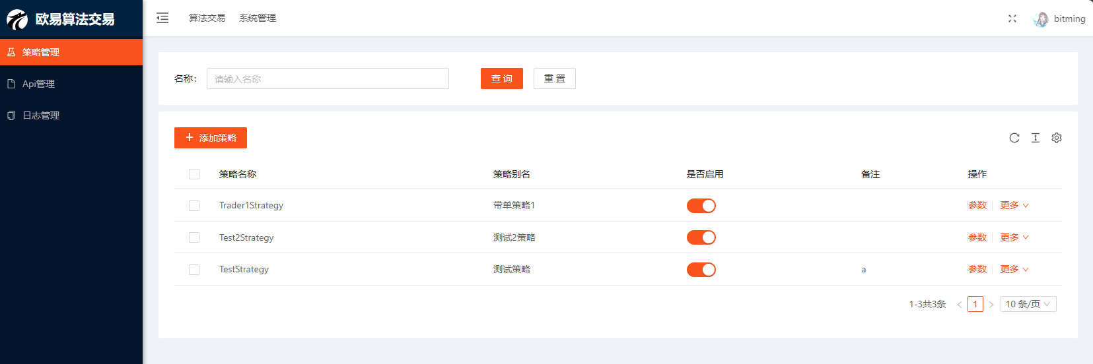Click the 测试2策略 alias cell

coord(514,237)
